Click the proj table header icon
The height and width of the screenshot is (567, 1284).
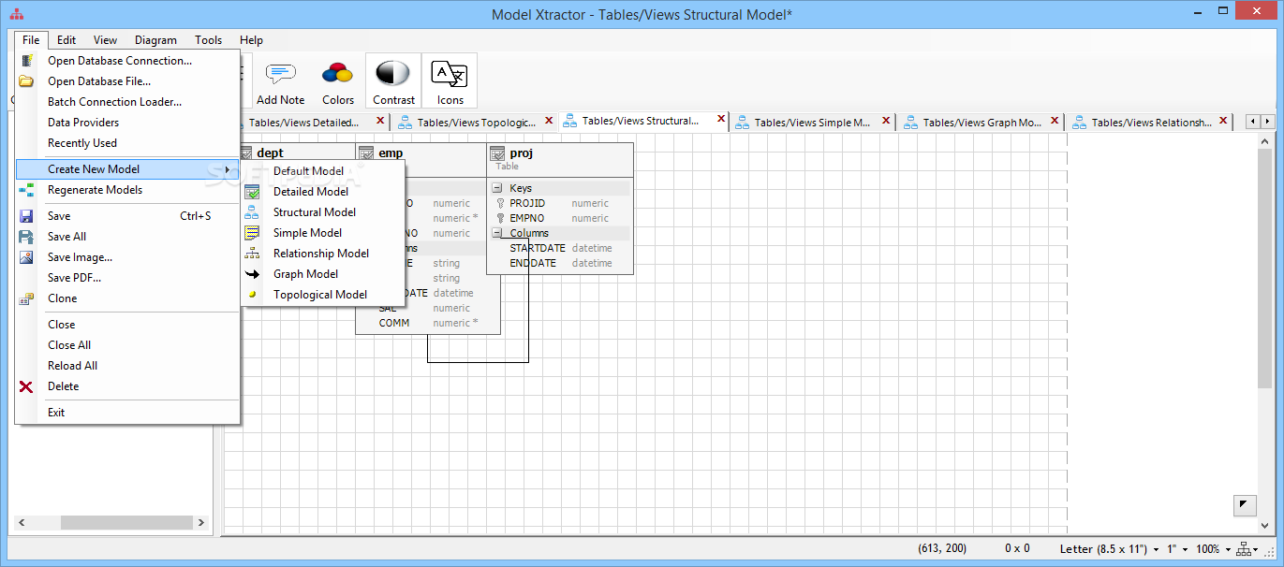point(497,154)
